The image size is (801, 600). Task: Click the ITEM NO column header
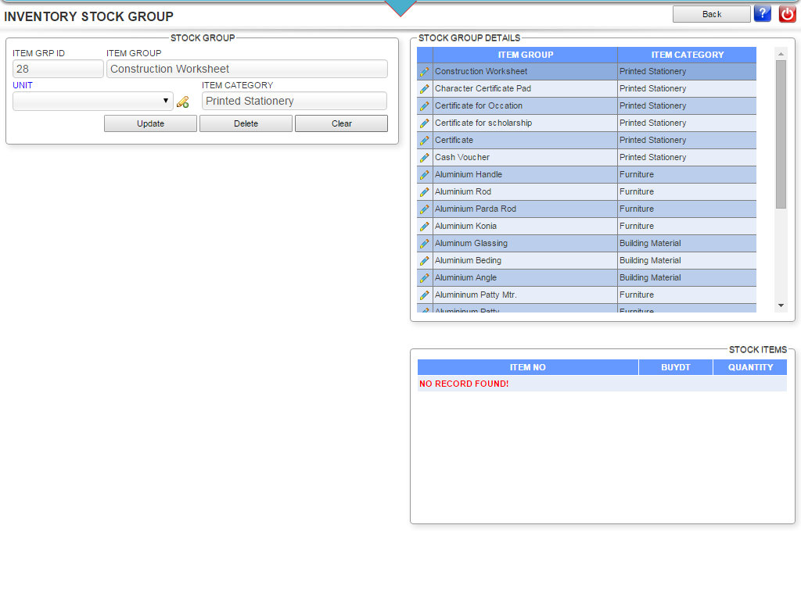[528, 367]
